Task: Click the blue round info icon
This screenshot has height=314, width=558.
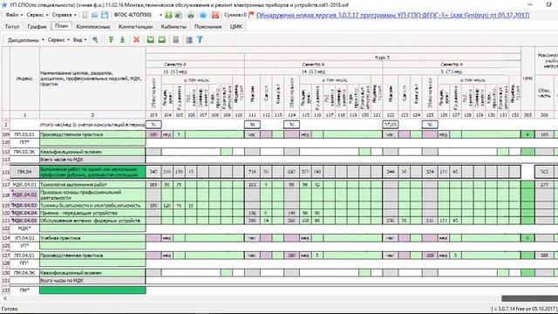Action: pyautogui.click(x=203, y=15)
